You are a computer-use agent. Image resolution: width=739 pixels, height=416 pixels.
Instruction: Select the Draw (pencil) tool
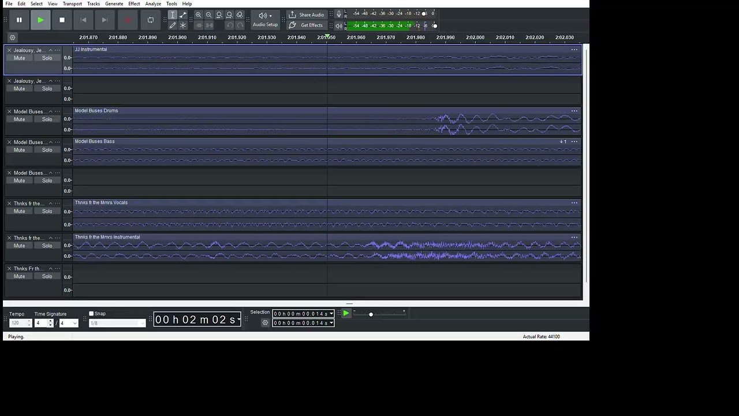coord(172,25)
